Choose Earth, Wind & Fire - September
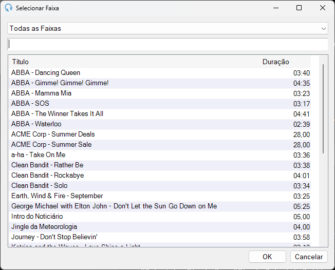335x270 pixels. click(x=160, y=196)
